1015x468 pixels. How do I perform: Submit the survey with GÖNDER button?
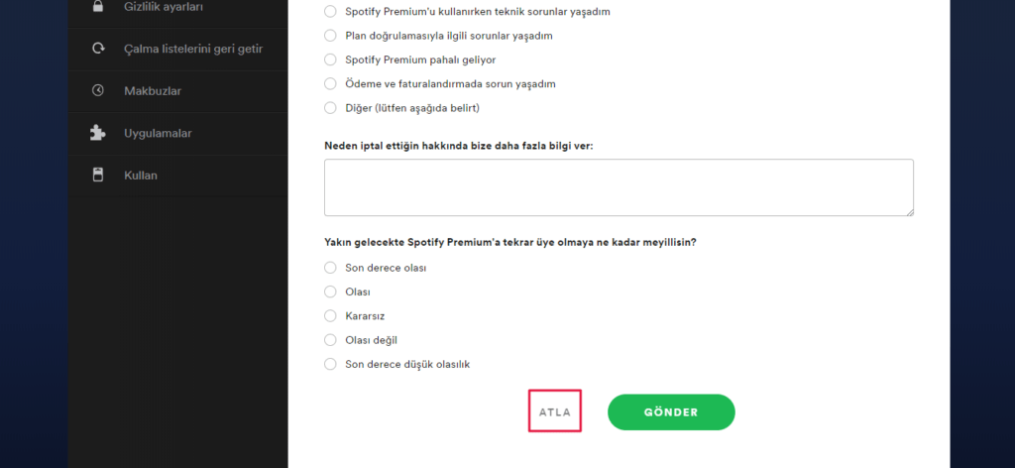671,412
